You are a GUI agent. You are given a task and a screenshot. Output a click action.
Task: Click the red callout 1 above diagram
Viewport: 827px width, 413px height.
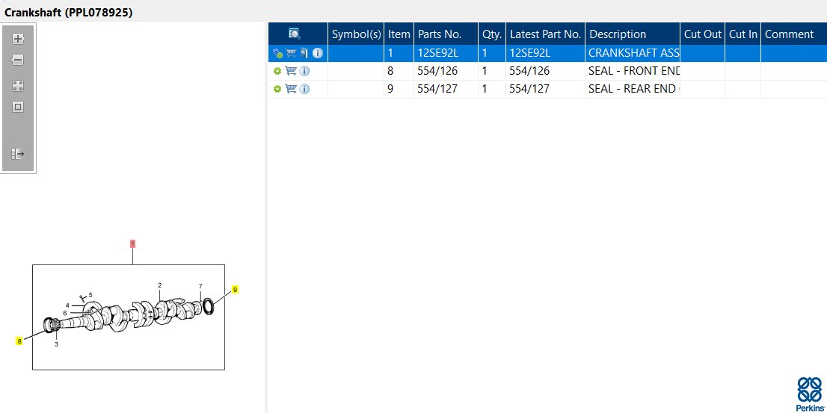pos(132,243)
